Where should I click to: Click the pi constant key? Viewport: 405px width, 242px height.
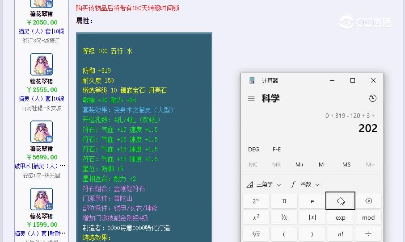pos(284,201)
